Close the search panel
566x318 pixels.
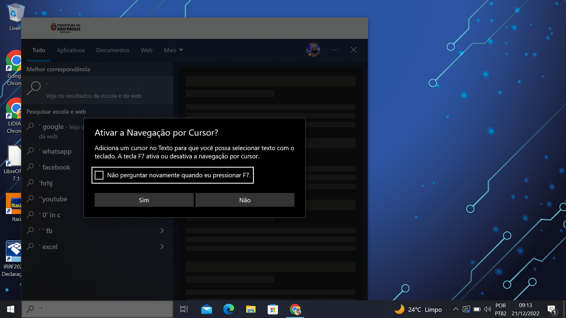coord(354,50)
